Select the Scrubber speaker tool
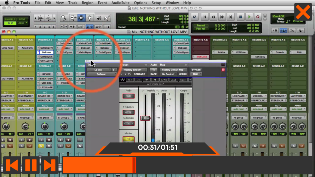 (x=99, y=18)
